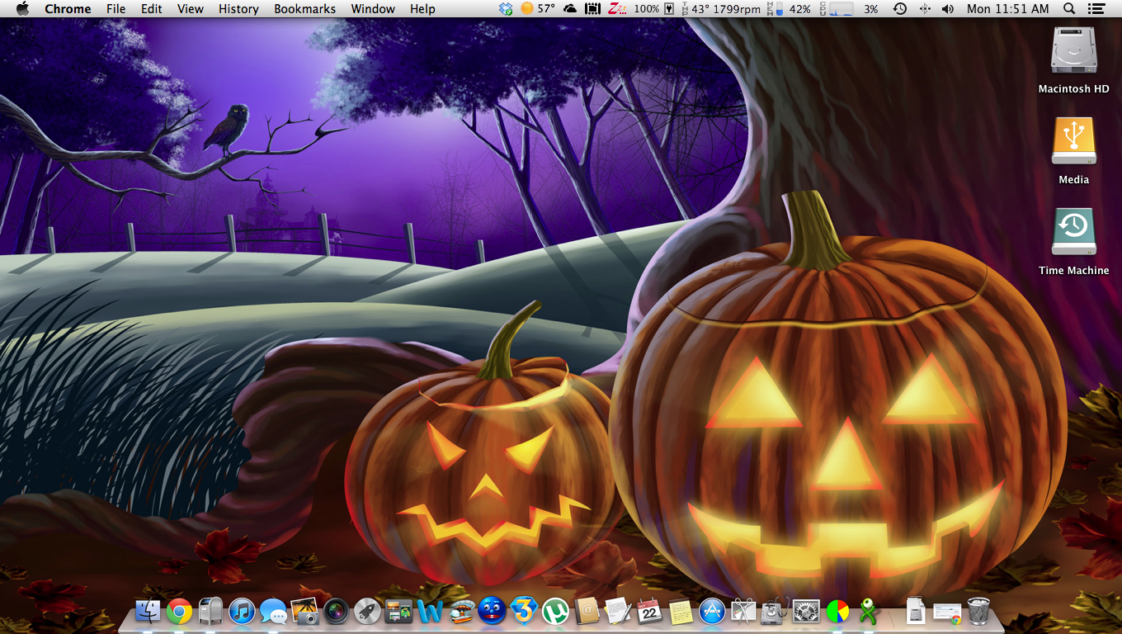Click the Bluetooth menu bar icon
Viewport: 1122px width, 634px height.
coord(924,9)
